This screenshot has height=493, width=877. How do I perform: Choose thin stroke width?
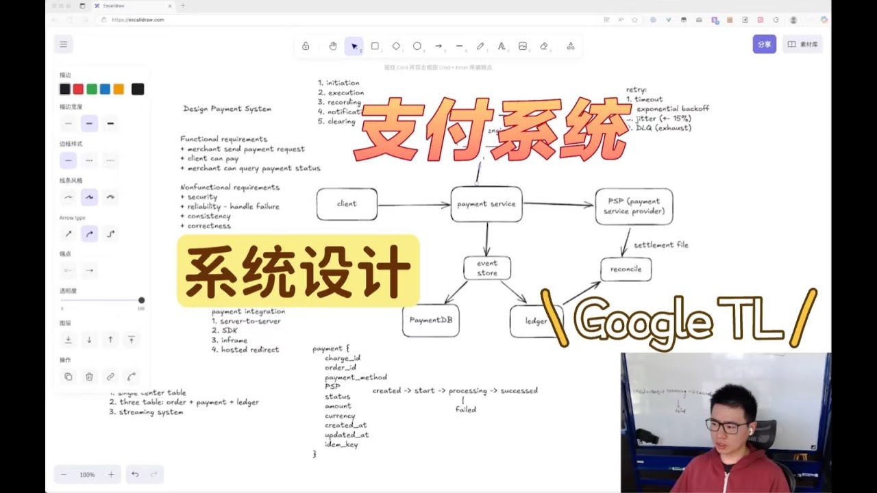click(x=68, y=124)
